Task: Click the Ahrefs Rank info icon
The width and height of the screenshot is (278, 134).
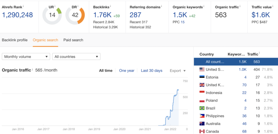Action: click(x=24, y=6)
